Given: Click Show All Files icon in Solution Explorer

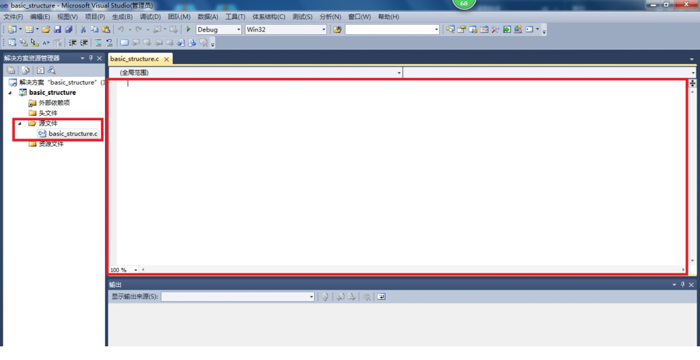Looking at the screenshot, I should point(25,70).
